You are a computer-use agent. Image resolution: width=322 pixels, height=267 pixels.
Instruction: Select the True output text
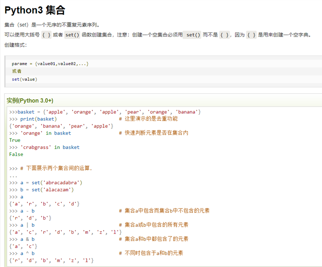15,140
